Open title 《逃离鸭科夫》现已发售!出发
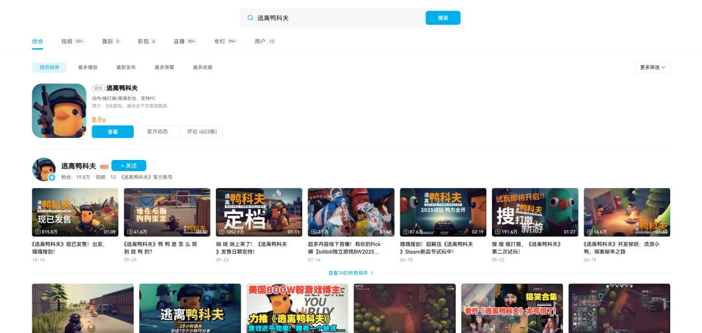This screenshot has width=702, height=333. (x=68, y=248)
